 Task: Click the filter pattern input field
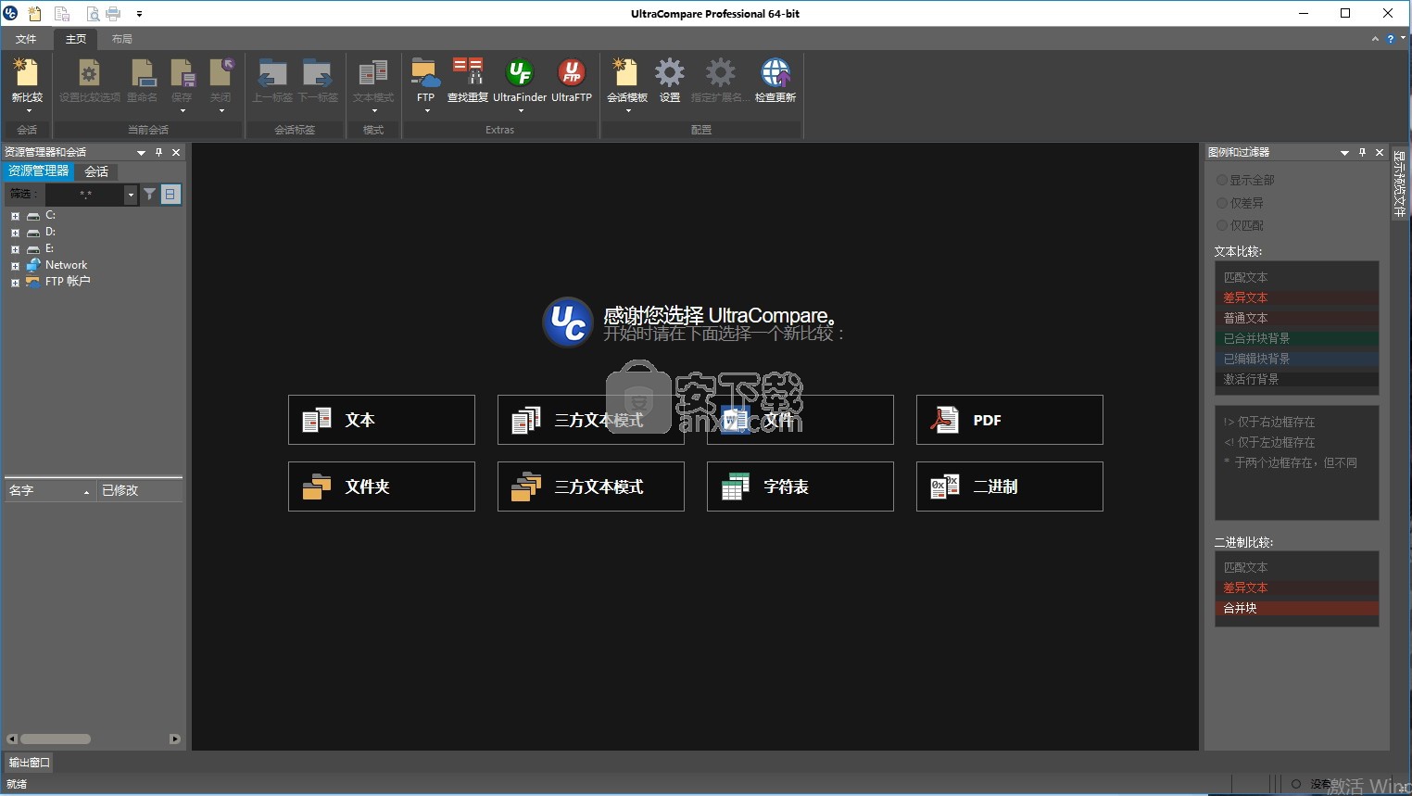pos(85,195)
